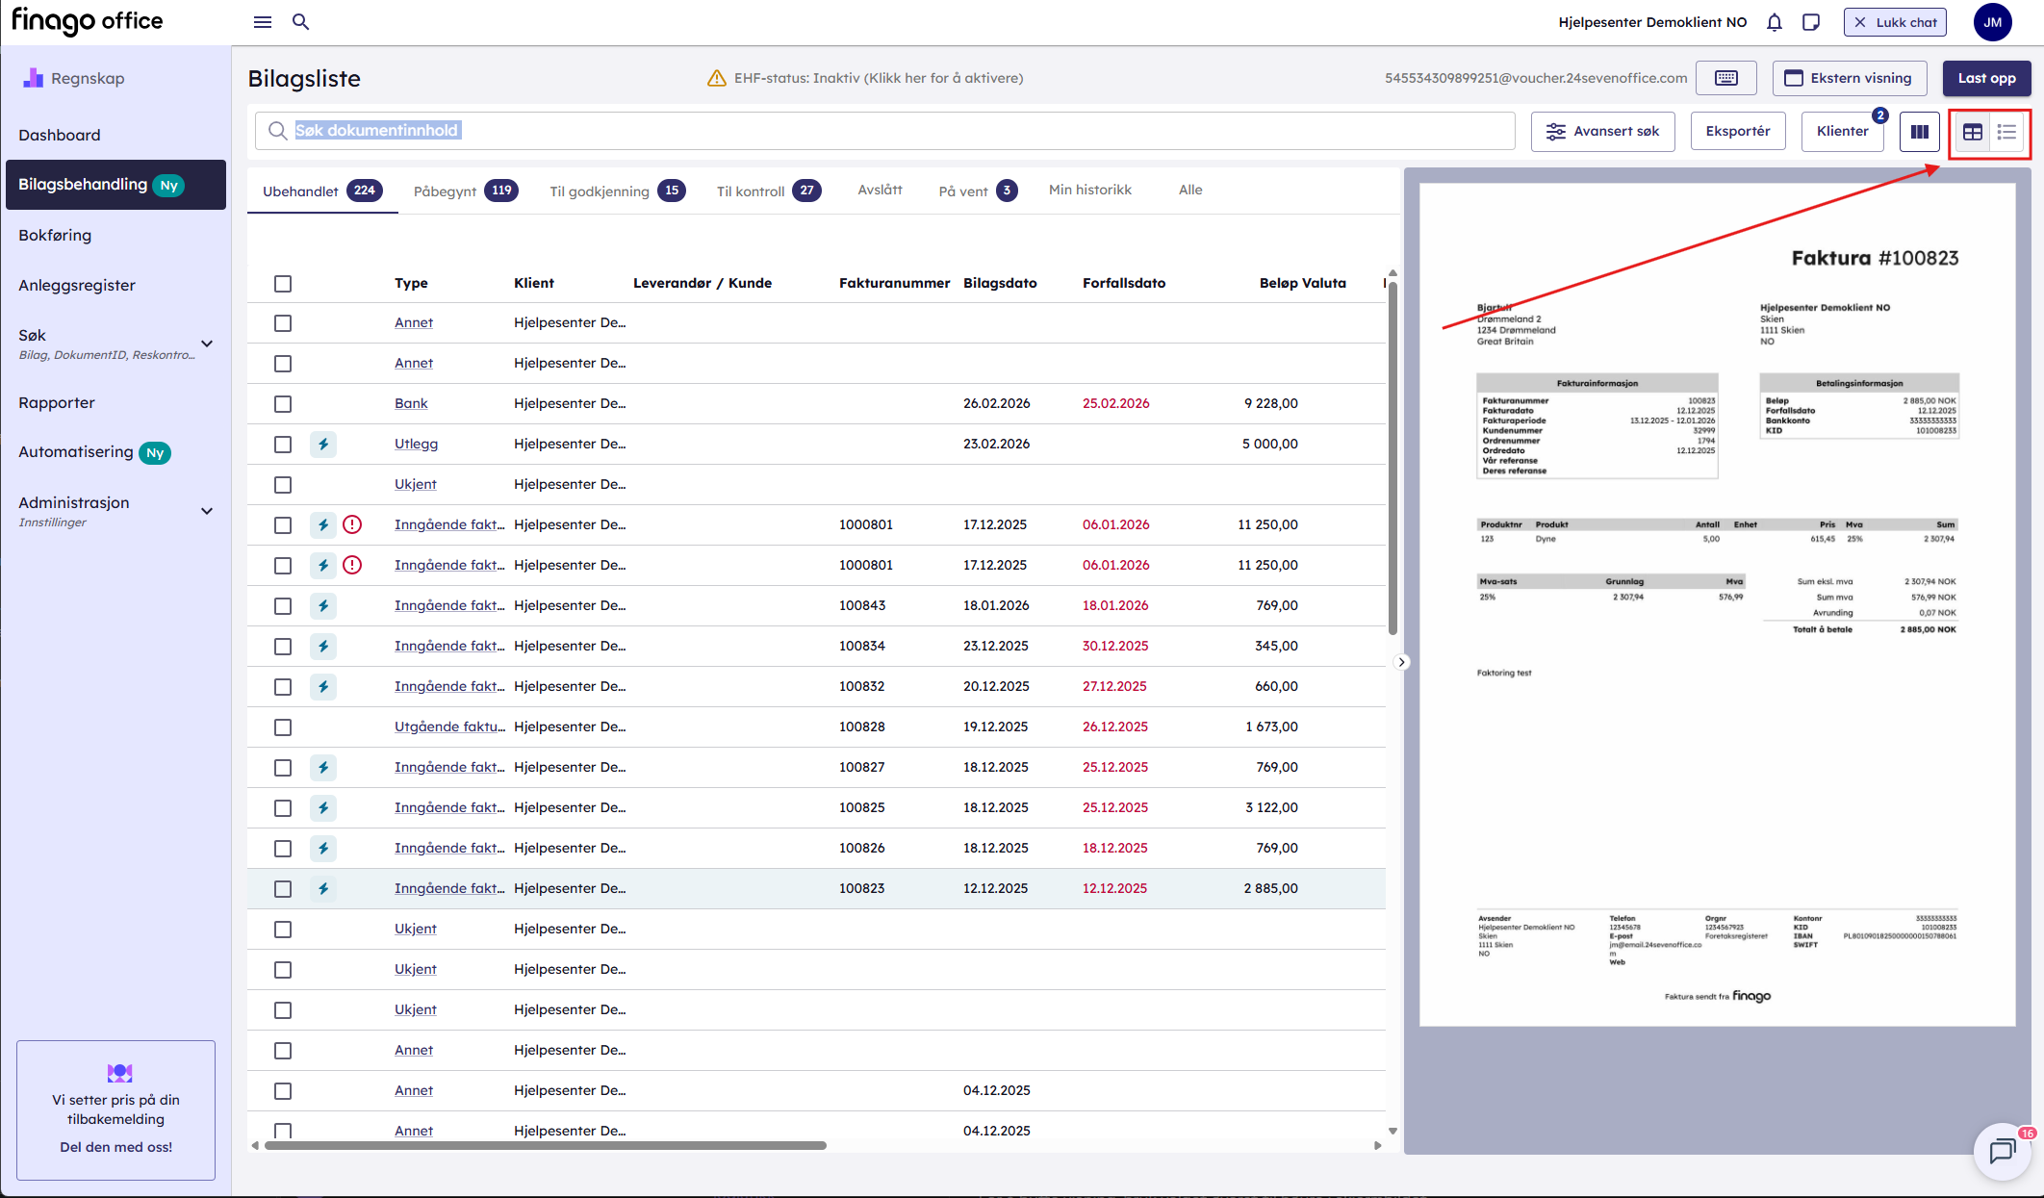
Task: Open the hamburger menu icon
Action: [x=262, y=22]
